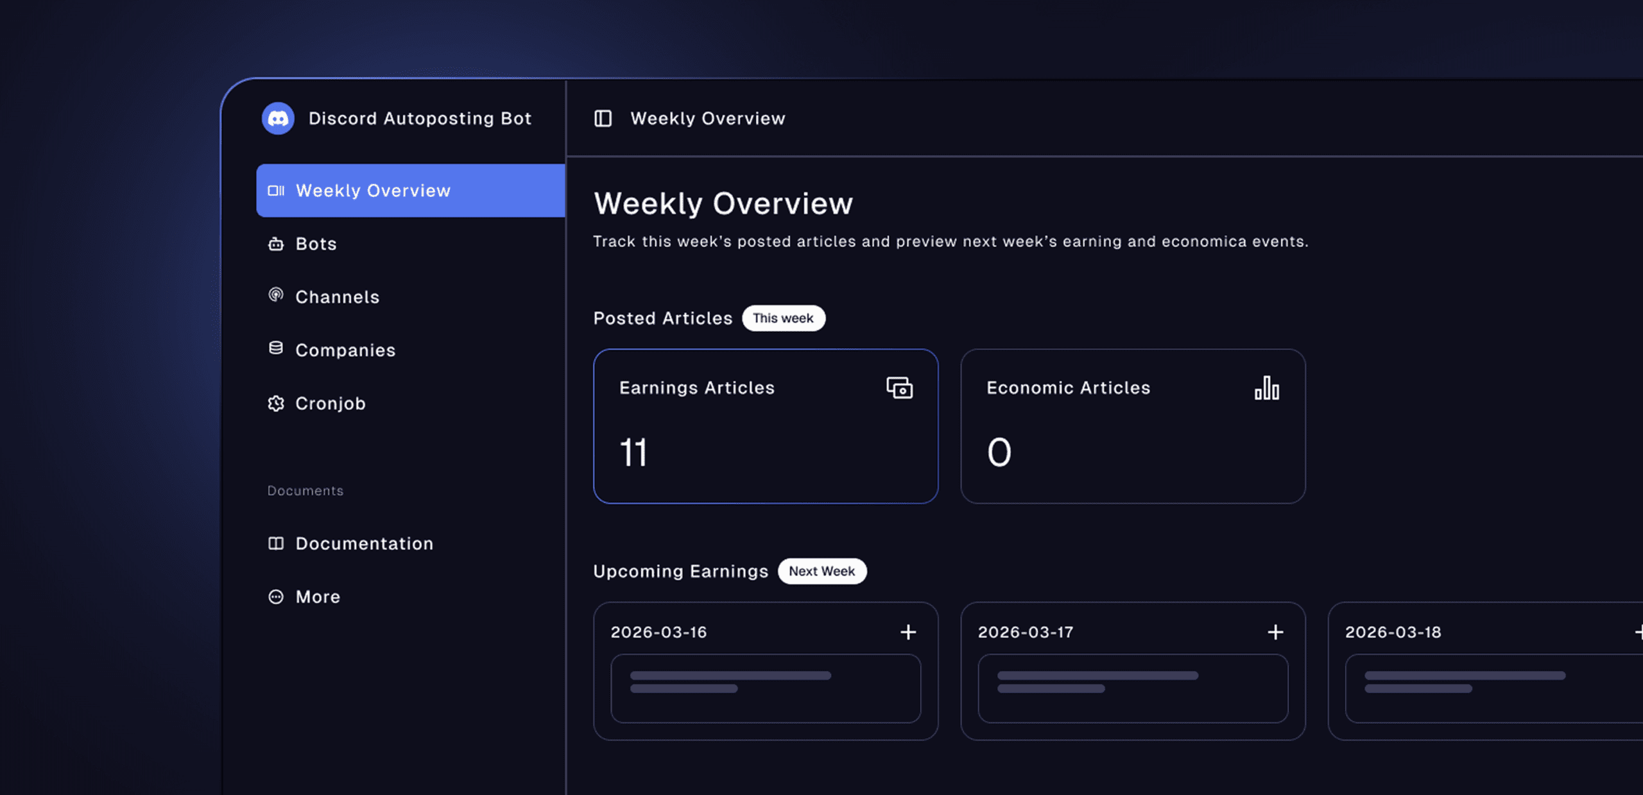This screenshot has height=795, width=1643.
Task: Click the Discord bot logo icon
Action: click(x=277, y=118)
